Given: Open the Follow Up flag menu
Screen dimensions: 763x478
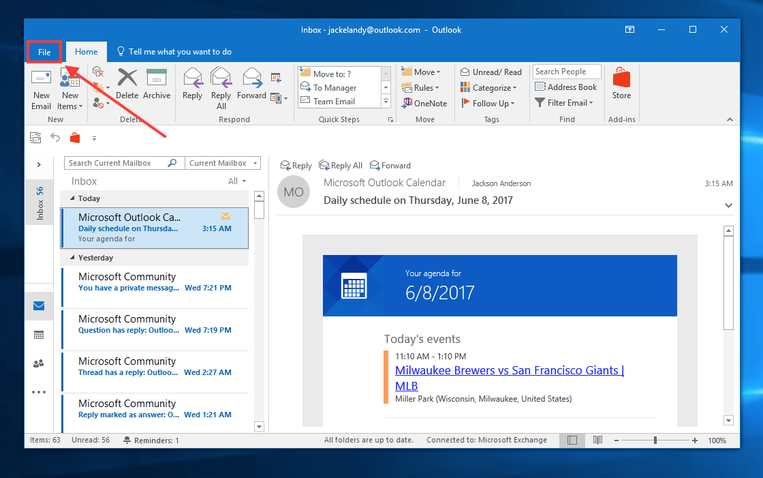Looking at the screenshot, I should coord(487,103).
